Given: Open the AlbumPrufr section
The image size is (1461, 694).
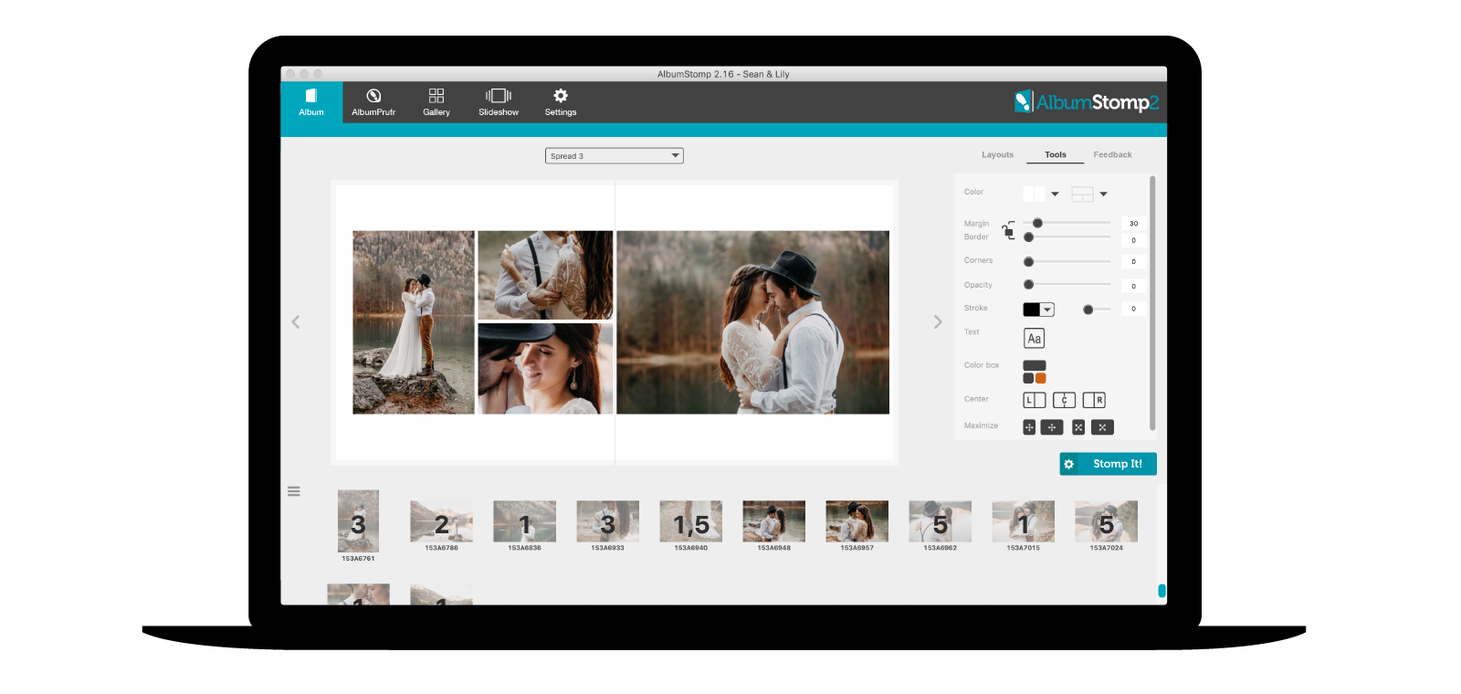Looking at the screenshot, I should coord(373,102).
